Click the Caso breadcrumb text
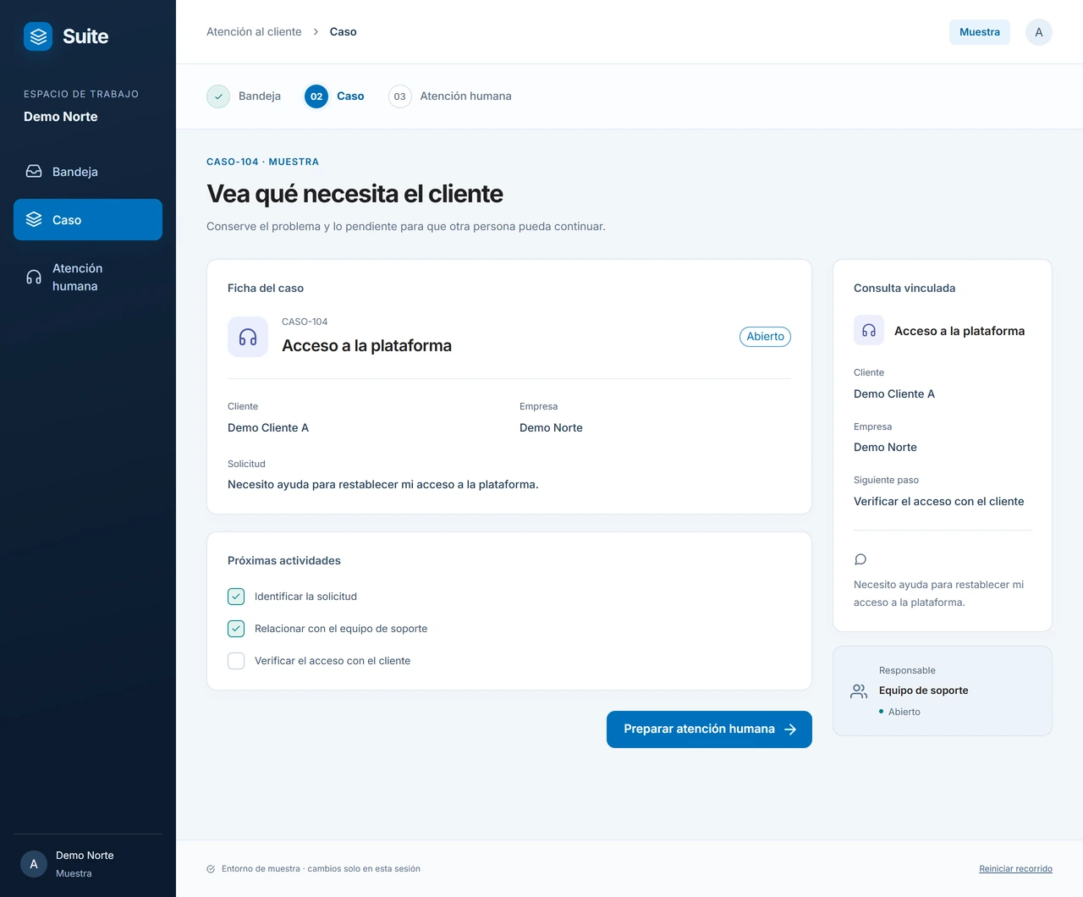 344,32
